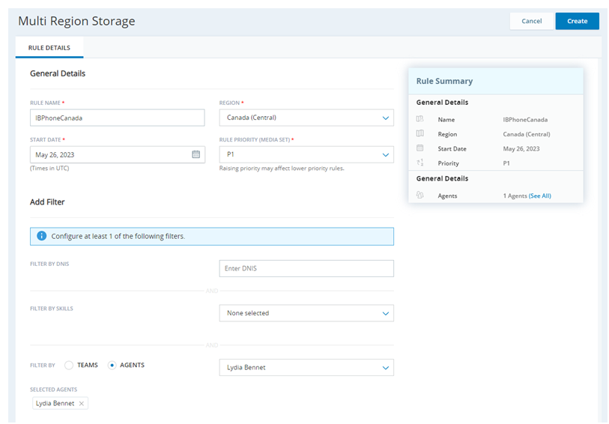Image resolution: width=609 pixels, height=424 pixels.
Task: Click the Cancel button
Action: (531, 21)
